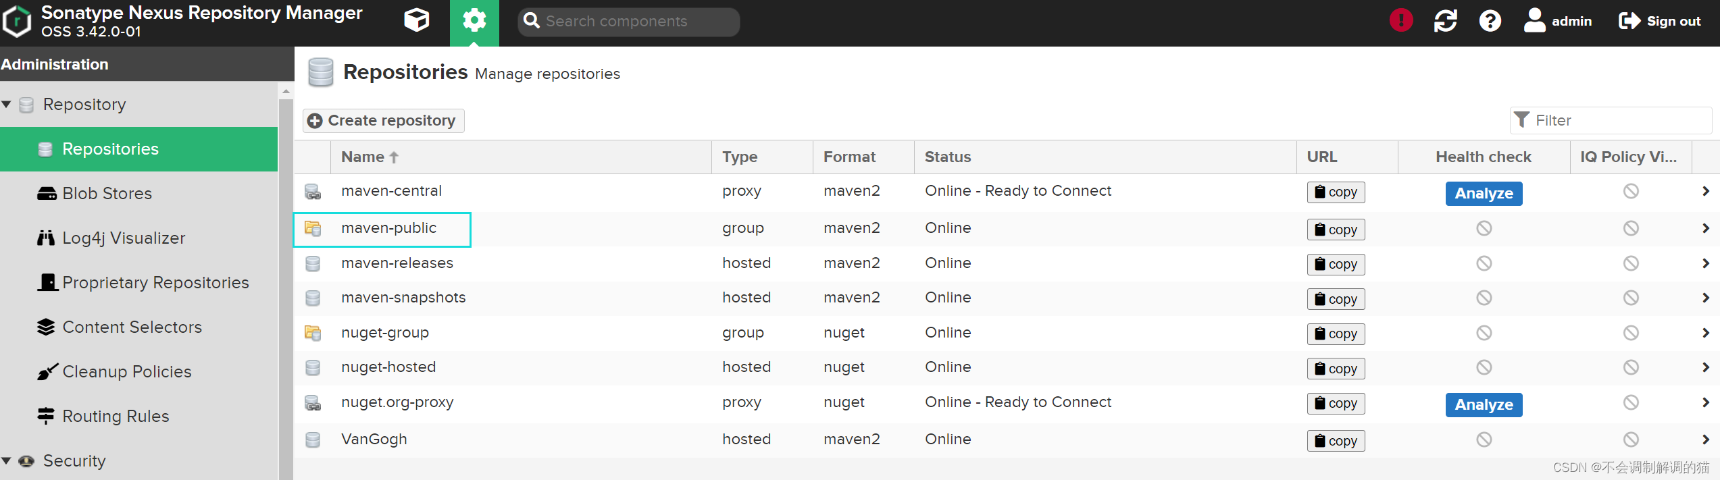Click the red system status alert icon
This screenshot has height=480, width=1720.
point(1401,20)
